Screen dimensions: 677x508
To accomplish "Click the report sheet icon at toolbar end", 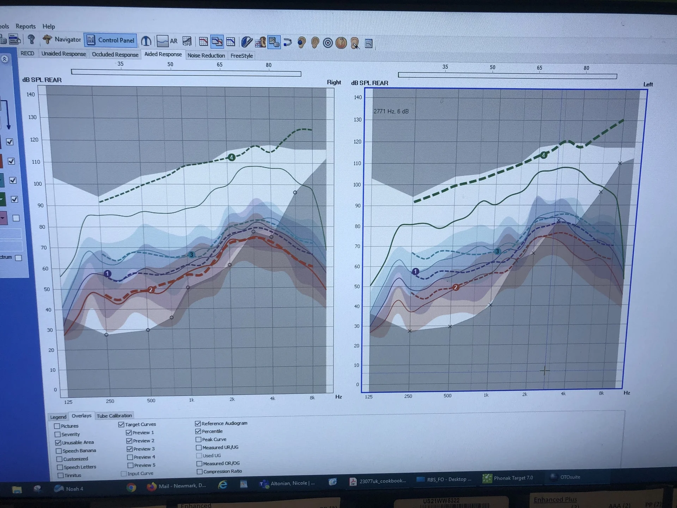I will (x=368, y=44).
